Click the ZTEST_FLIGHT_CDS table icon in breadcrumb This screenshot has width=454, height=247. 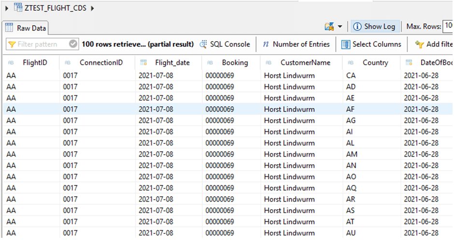click(x=18, y=8)
